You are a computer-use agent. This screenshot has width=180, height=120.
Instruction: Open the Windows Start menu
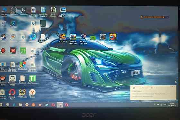(x=1, y=105)
